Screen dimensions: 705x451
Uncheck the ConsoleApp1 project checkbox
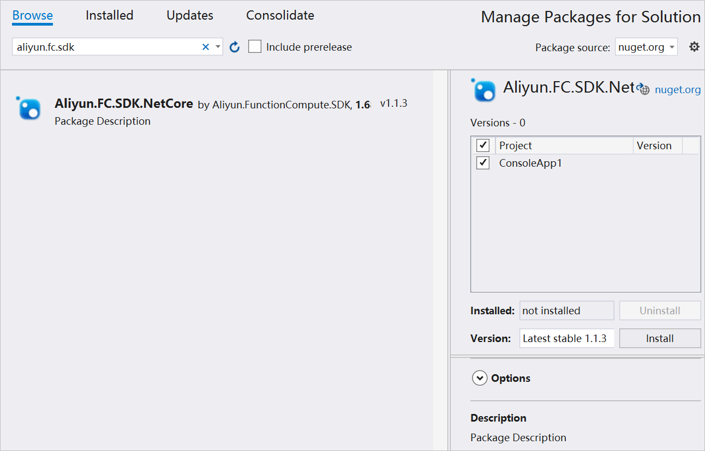click(482, 162)
